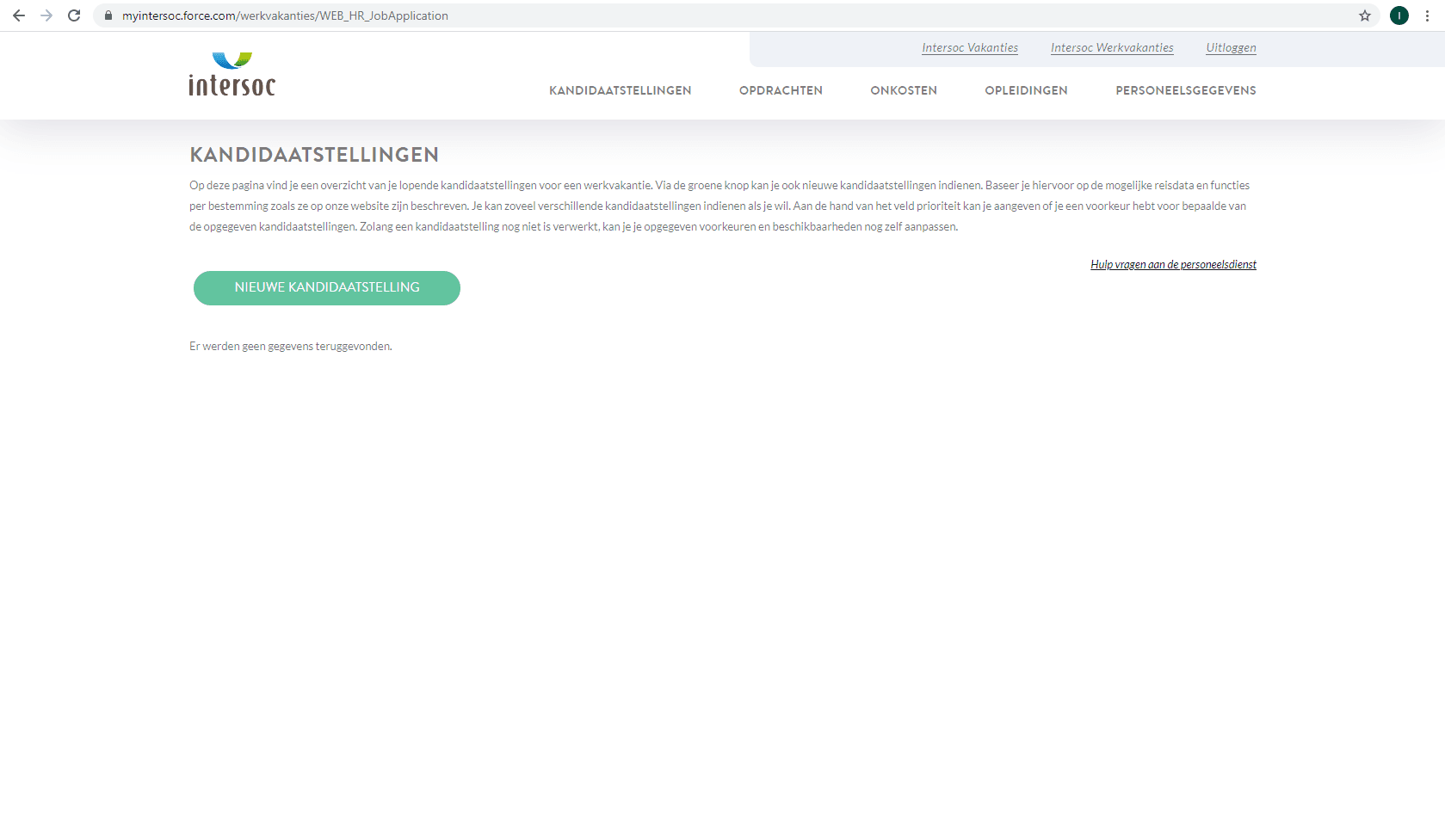The height and width of the screenshot is (837, 1445).
Task: Select the Onkosten menu item
Action: click(904, 90)
